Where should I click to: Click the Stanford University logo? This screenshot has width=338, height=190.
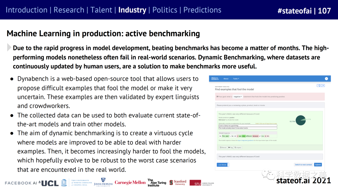(x=178, y=182)
